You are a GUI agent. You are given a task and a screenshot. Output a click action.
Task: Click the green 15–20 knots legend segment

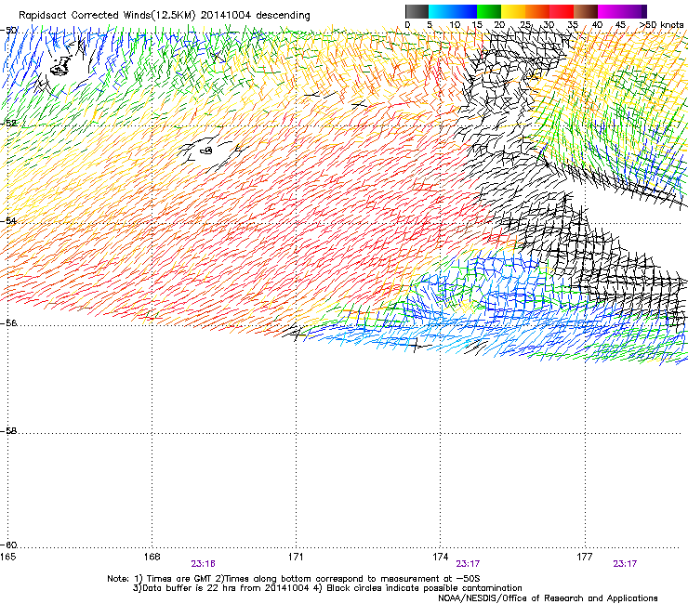tap(489, 11)
